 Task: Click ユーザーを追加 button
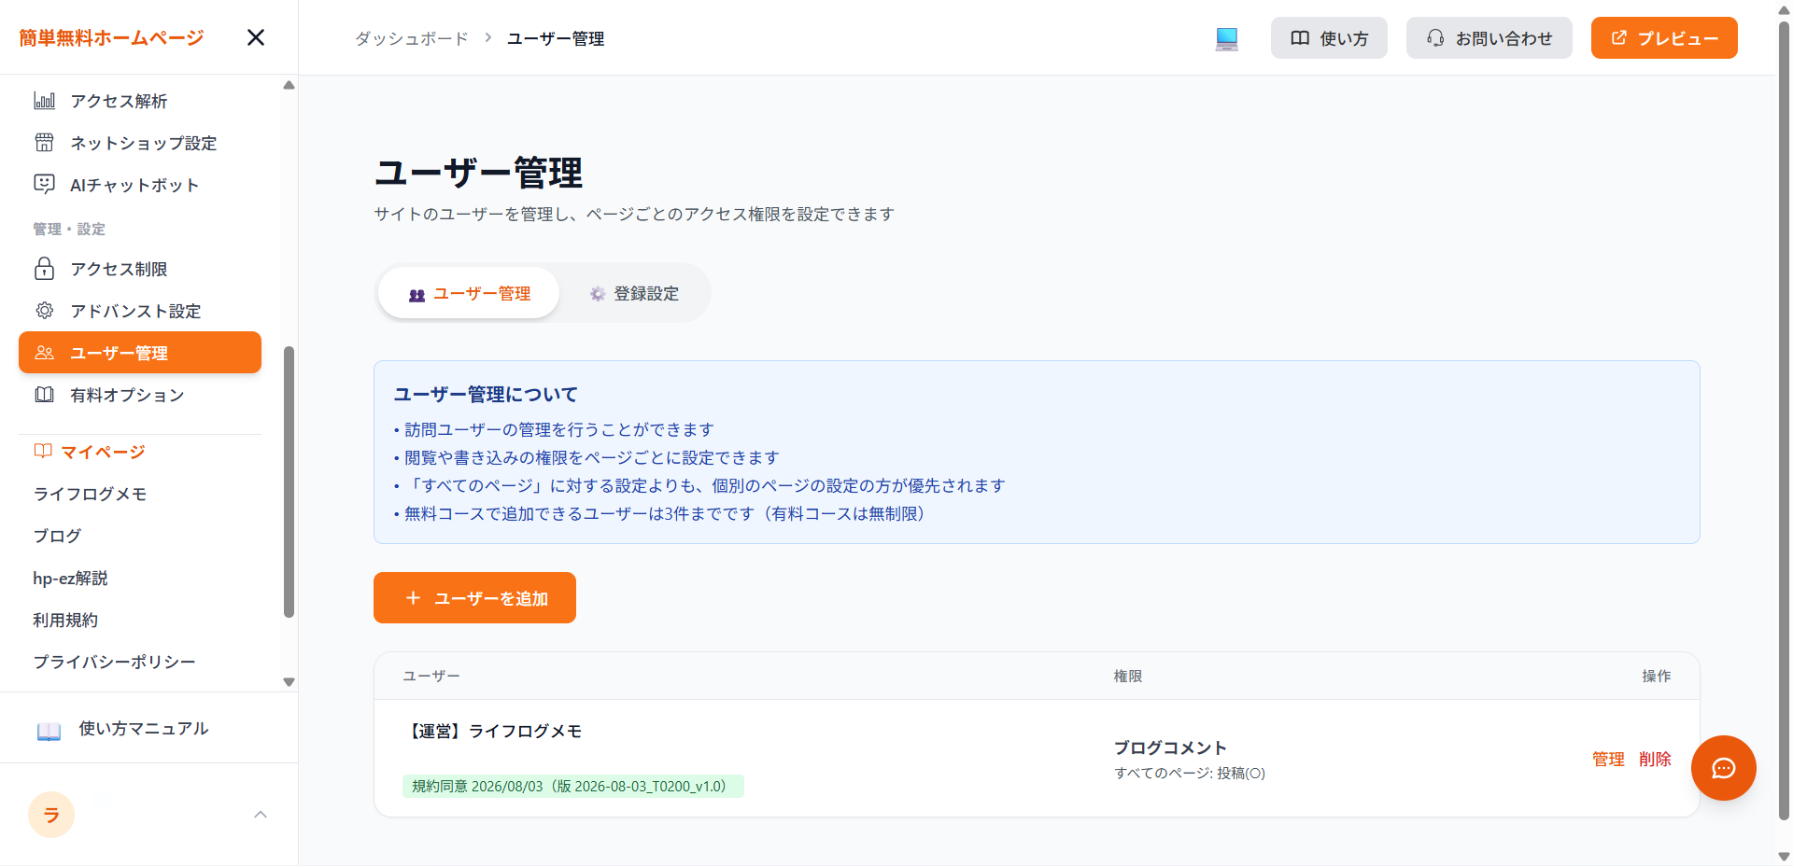pos(474,597)
